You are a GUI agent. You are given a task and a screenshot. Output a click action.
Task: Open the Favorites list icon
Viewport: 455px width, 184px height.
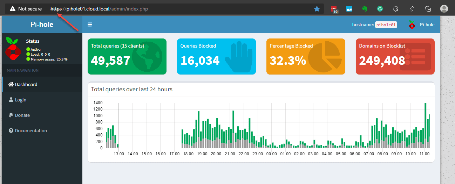413,9
